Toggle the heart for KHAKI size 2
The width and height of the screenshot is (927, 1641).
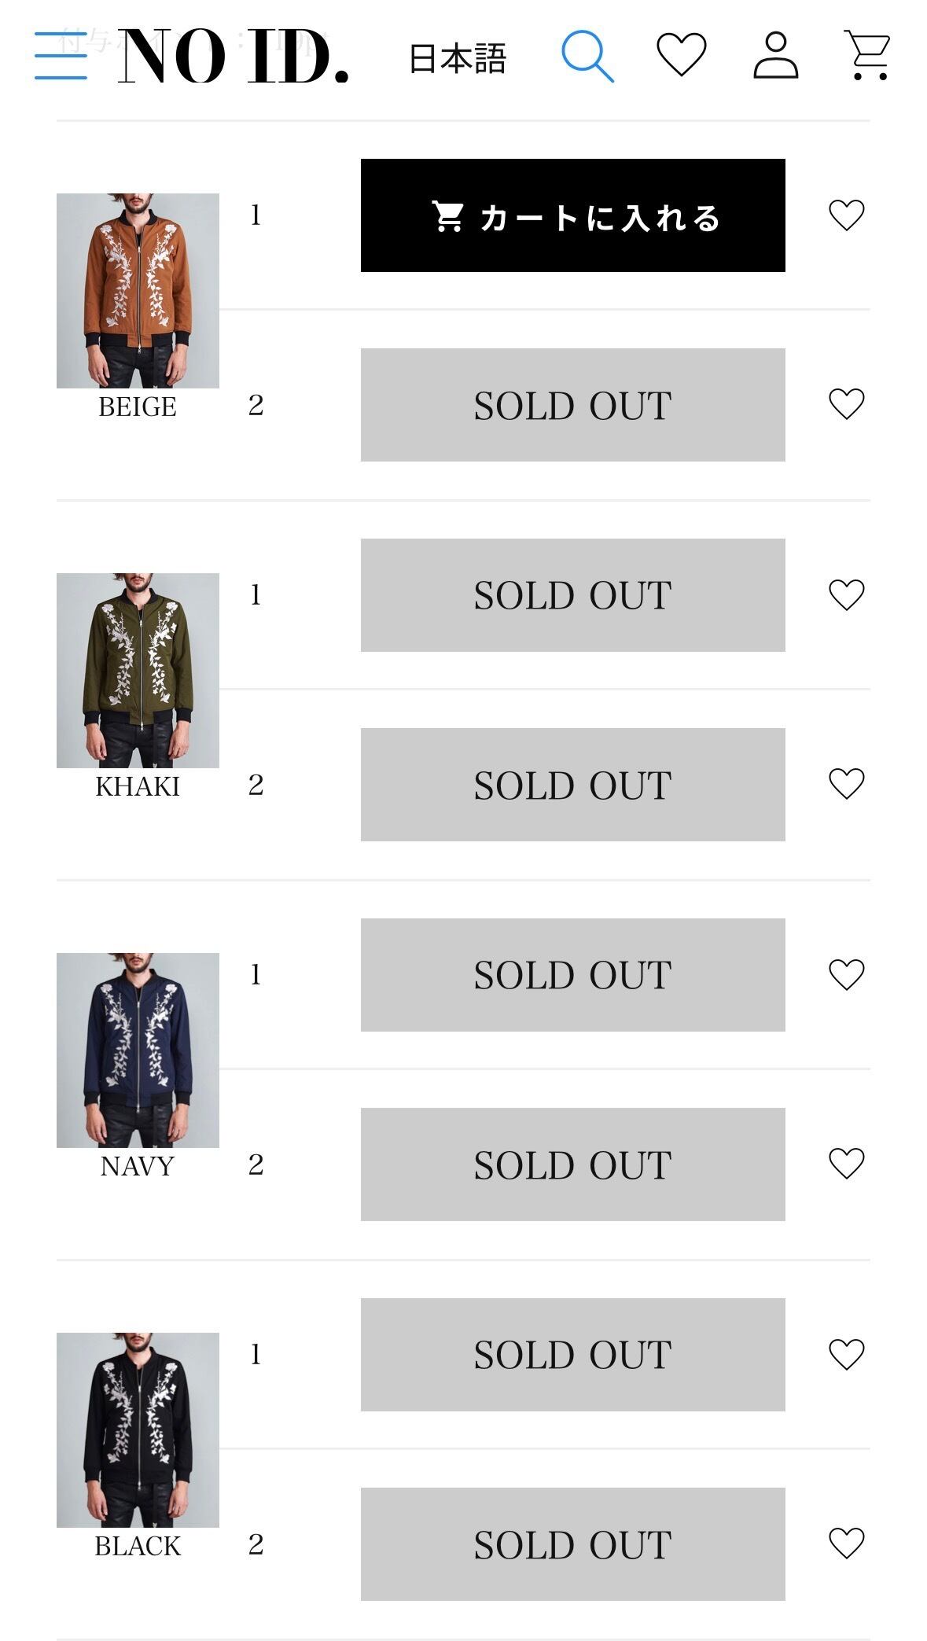click(847, 784)
